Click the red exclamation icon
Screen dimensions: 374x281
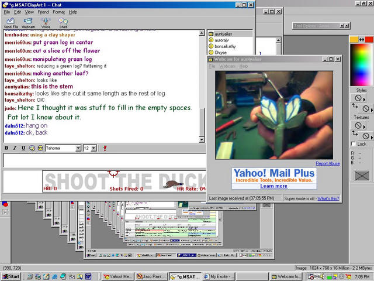pos(105,148)
